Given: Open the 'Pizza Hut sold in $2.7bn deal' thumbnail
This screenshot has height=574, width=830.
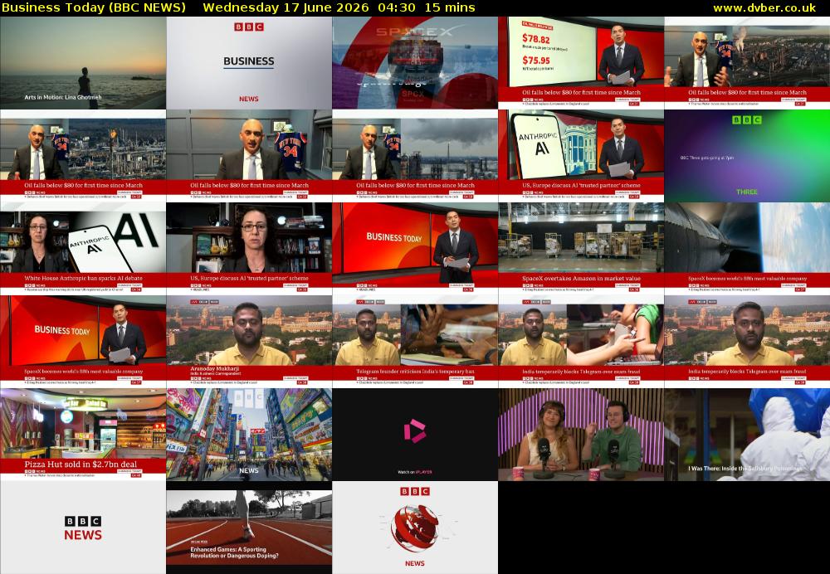Looking at the screenshot, I should point(83,435).
